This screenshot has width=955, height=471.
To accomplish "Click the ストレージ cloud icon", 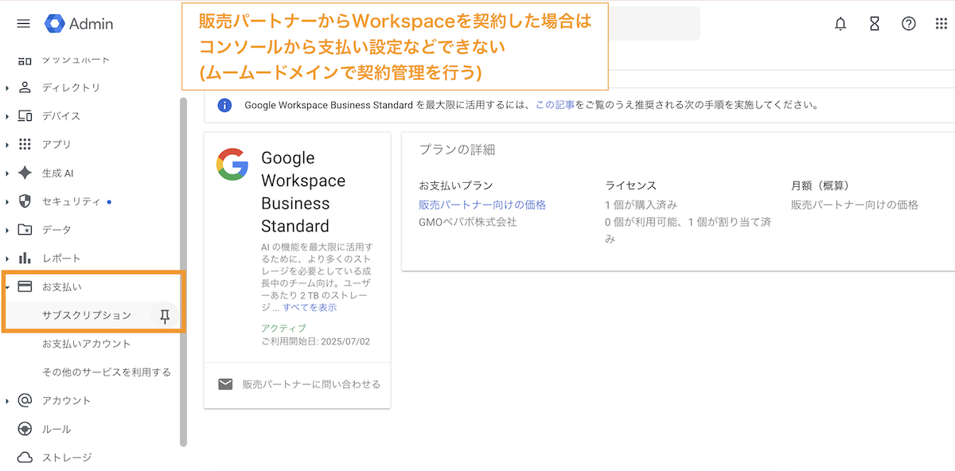I will tap(25, 457).
